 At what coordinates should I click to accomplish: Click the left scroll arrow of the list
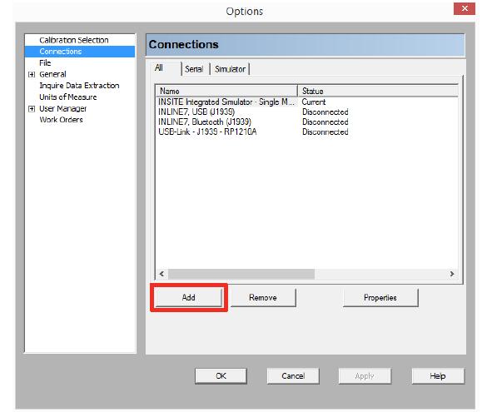(x=162, y=274)
